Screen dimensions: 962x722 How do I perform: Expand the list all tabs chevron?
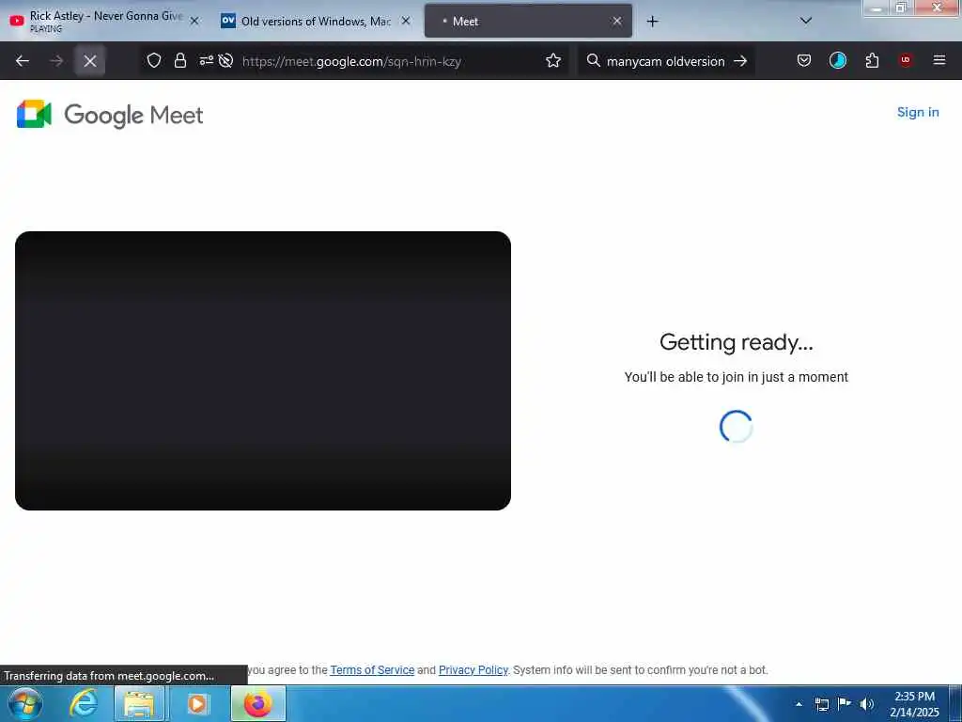point(806,21)
